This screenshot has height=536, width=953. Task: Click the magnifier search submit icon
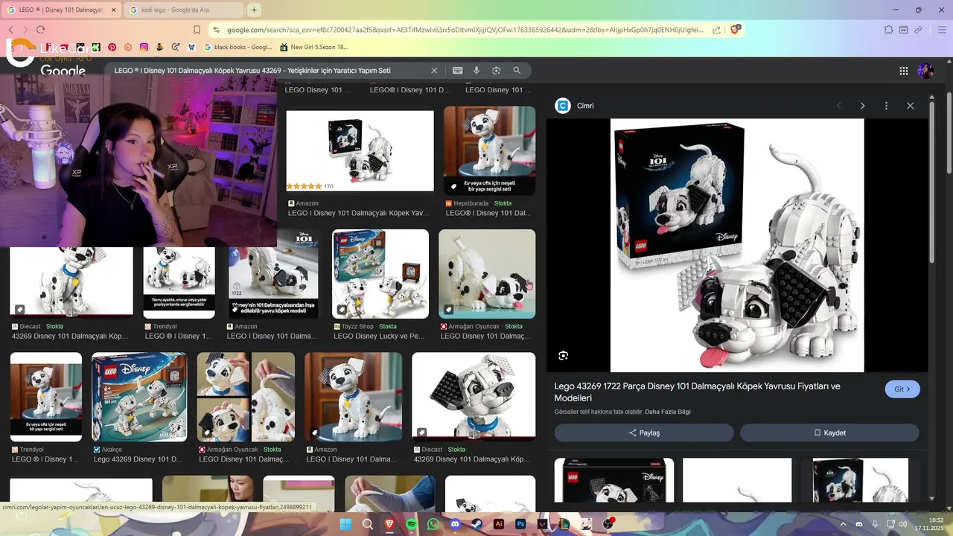(517, 70)
